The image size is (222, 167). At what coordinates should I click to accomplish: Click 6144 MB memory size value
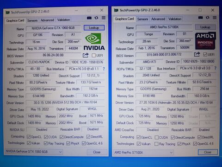tap(38, 96)
